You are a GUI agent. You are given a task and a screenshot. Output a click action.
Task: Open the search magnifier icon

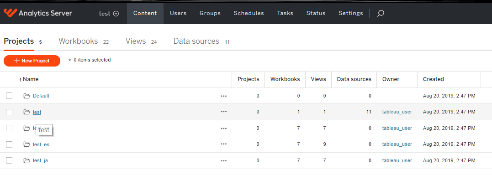(x=380, y=14)
